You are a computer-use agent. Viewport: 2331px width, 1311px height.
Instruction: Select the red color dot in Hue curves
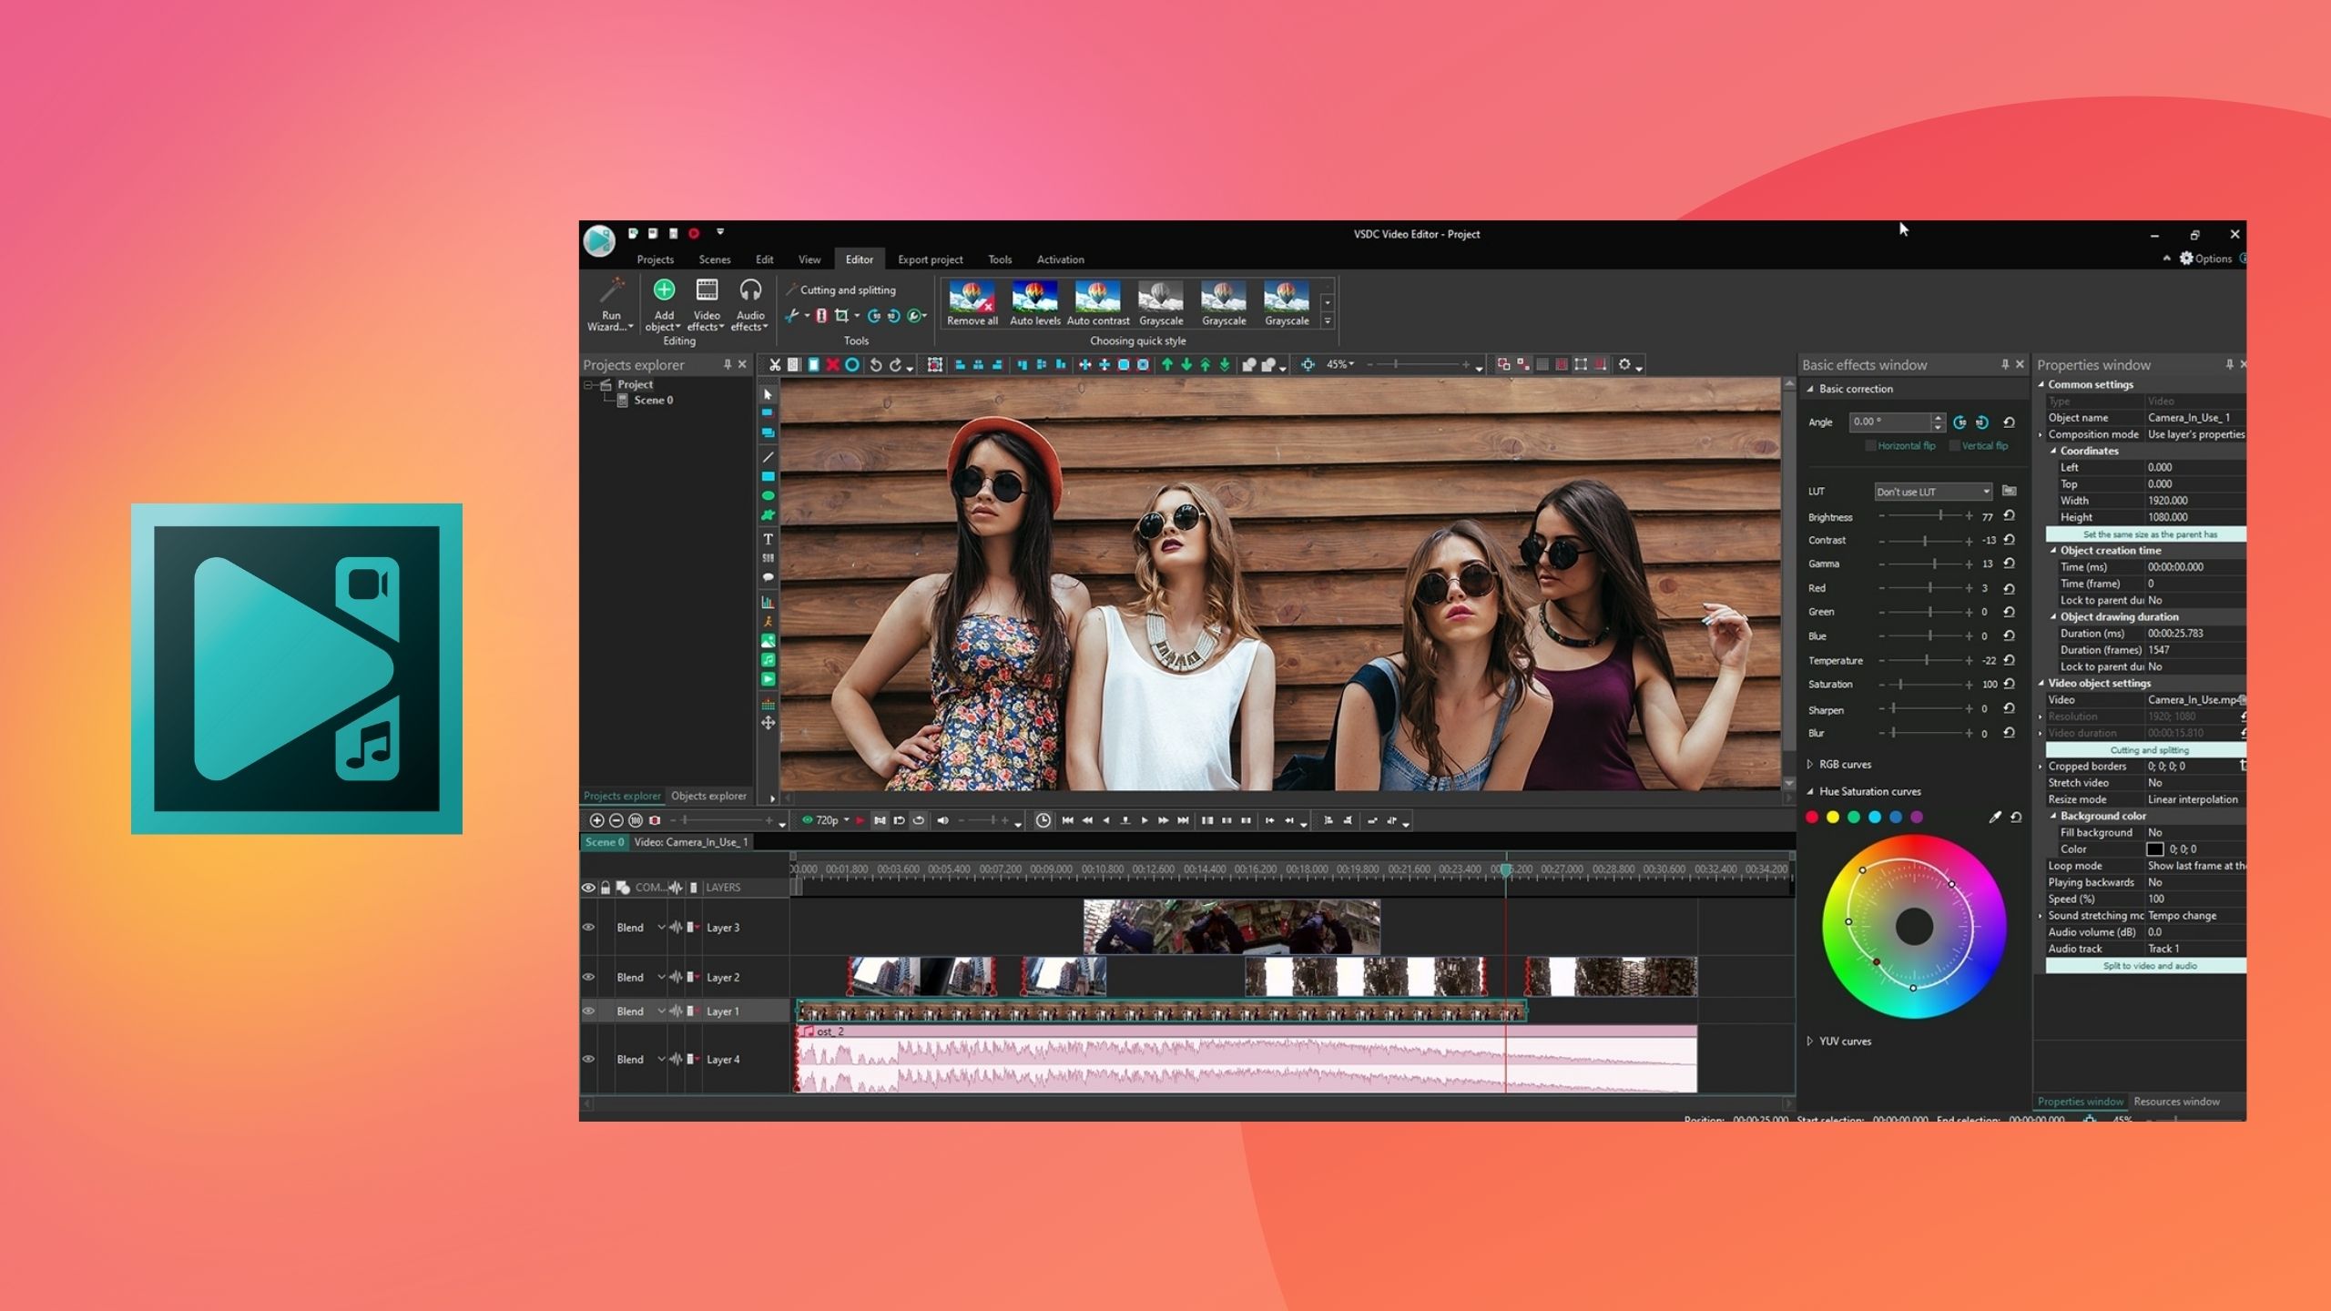tap(1812, 818)
